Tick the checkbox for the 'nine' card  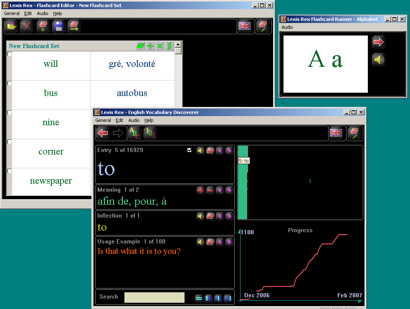[x=10, y=113]
